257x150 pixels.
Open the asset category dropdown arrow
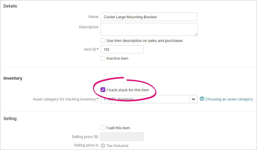pos(193,99)
